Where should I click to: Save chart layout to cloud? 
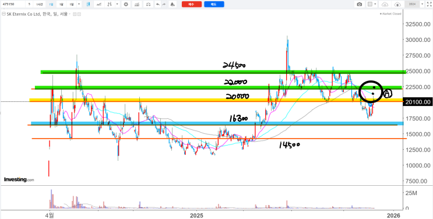(397, 4)
